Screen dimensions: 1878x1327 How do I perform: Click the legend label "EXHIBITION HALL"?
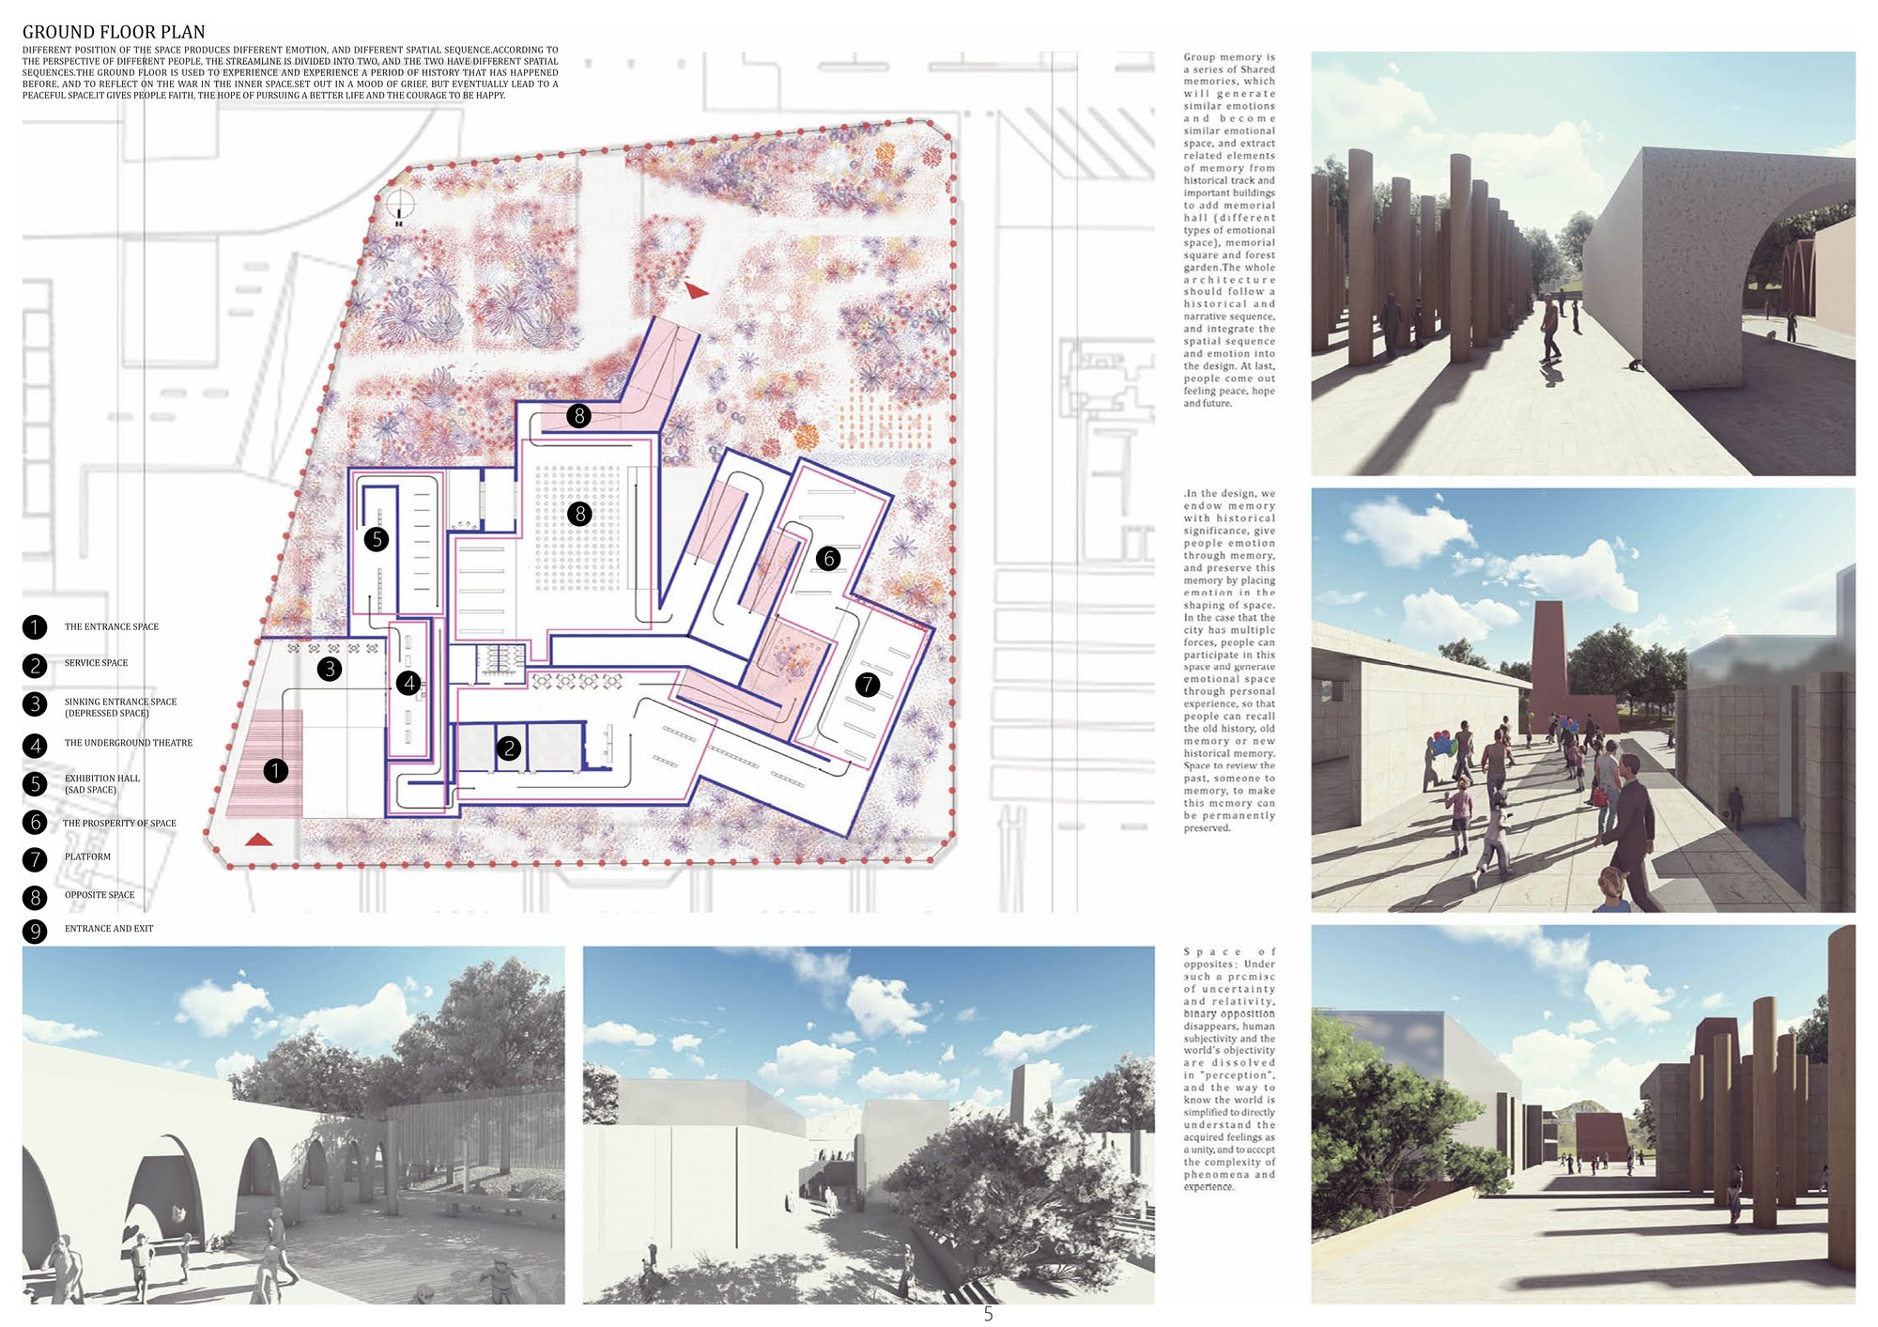click(102, 779)
